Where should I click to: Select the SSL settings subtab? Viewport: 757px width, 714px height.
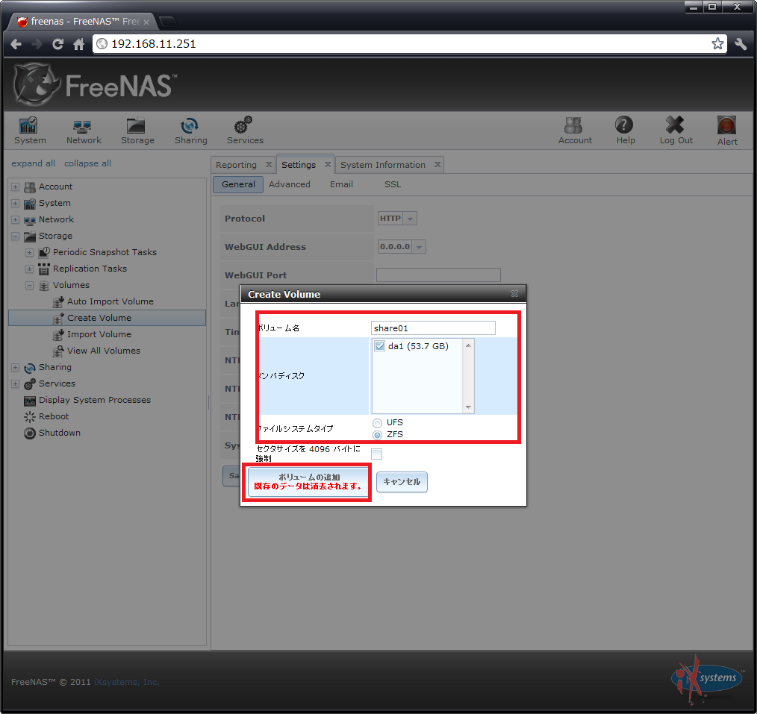(x=393, y=184)
